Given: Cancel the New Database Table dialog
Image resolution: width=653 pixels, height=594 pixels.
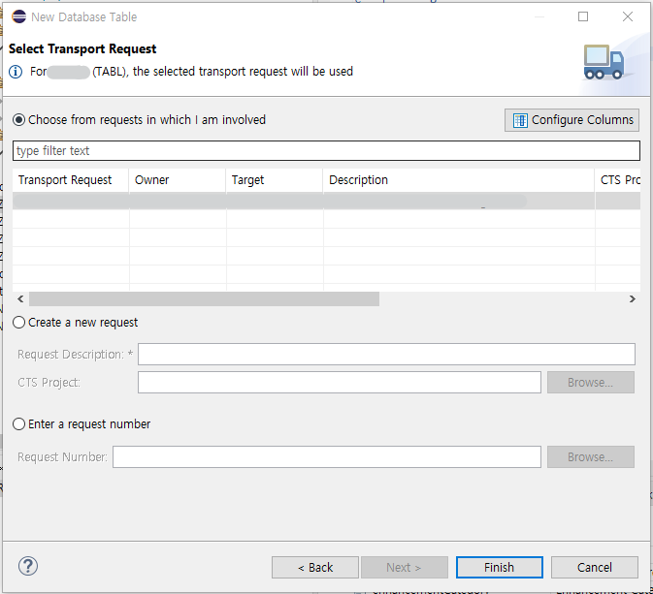Looking at the screenshot, I should 594,568.
